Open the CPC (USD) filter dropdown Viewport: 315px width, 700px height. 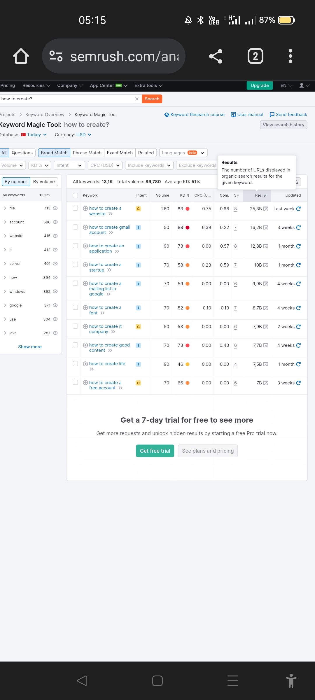pyautogui.click(x=105, y=165)
